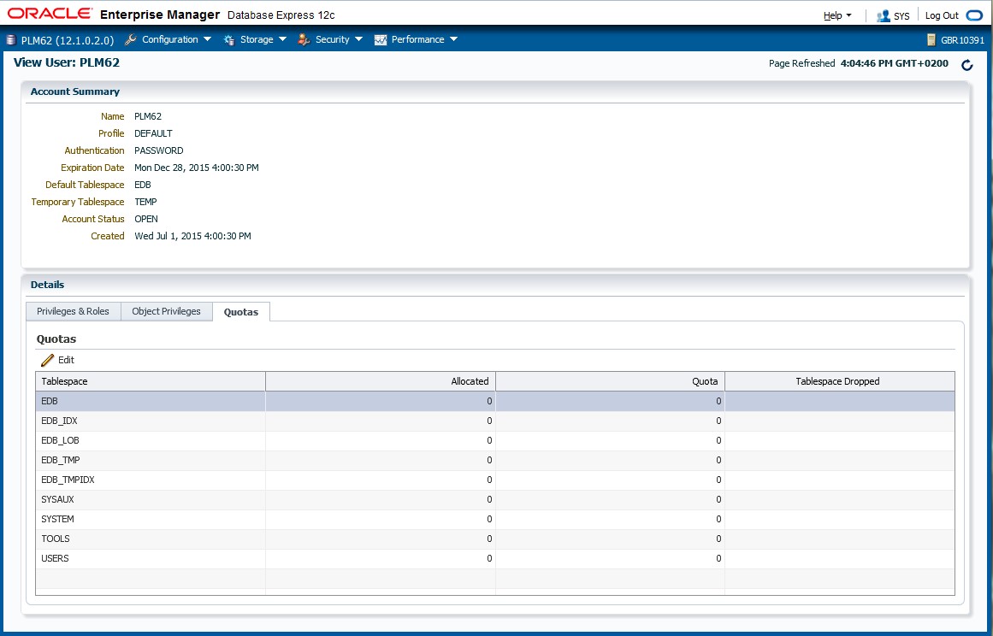Click the Performance chart icon
This screenshot has width=993, height=636.
380,40
